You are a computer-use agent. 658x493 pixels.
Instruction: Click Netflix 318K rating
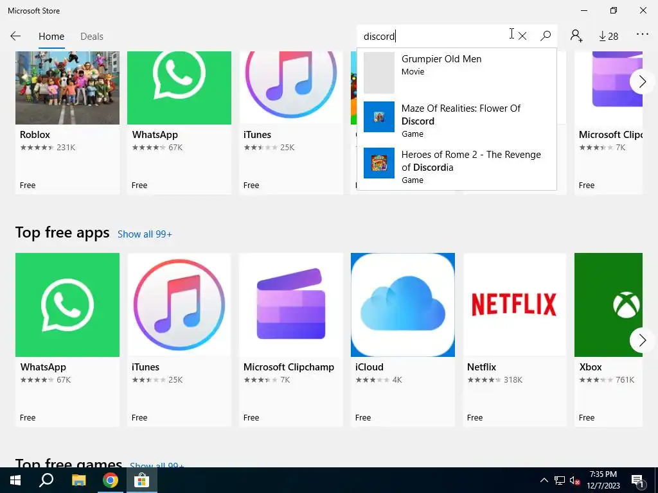coord(495,380)
